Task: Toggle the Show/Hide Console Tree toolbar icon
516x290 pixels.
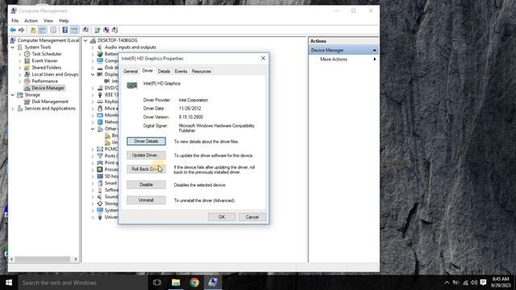Action: [43, 31]
